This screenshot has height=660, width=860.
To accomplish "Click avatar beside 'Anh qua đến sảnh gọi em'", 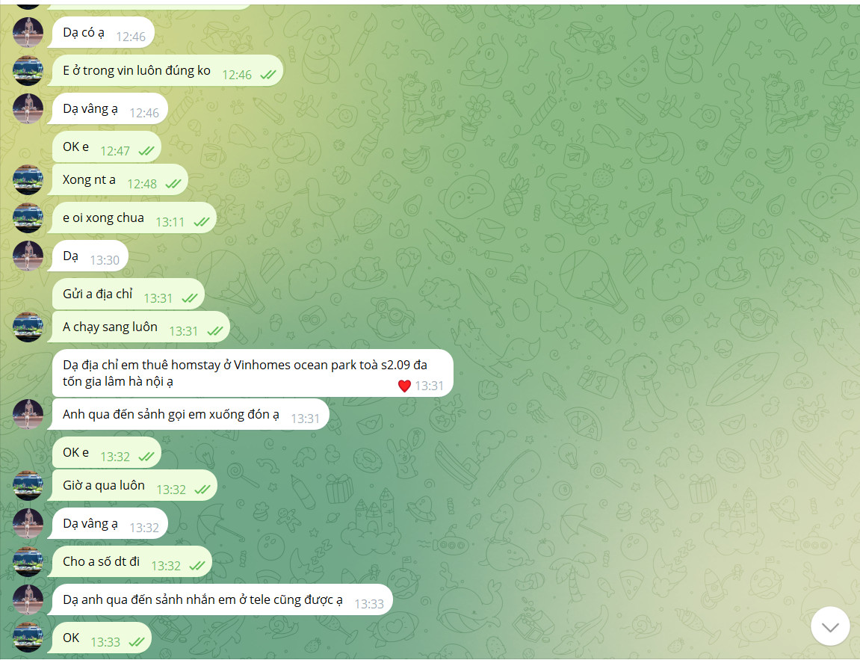I will (28, 414).
